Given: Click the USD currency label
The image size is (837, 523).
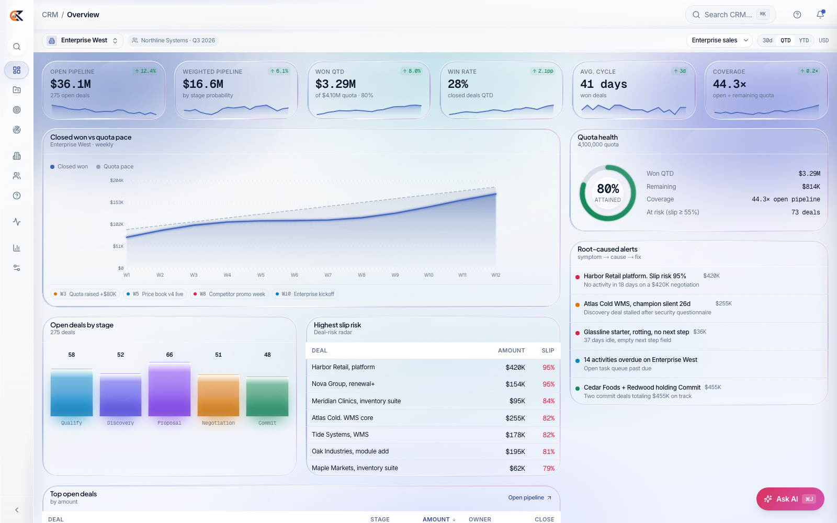Looking at the screenshot, I should pyautogui.click(x=823, y=40).
